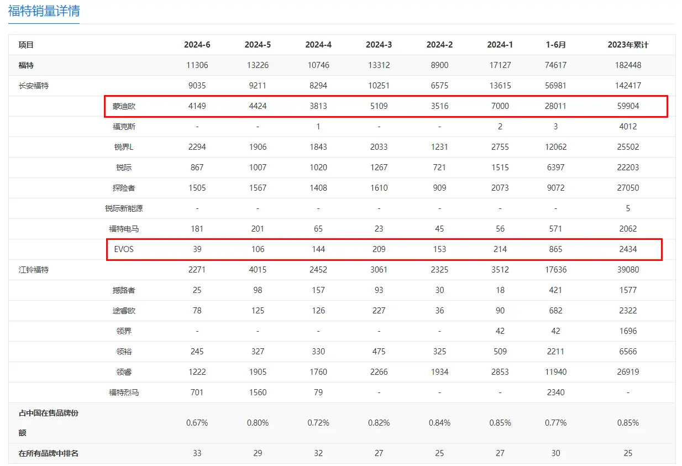Click 福克斯 2023 cumulative value 4012
The height and width of the screenshot is (466, 682).
click(628, 127)
